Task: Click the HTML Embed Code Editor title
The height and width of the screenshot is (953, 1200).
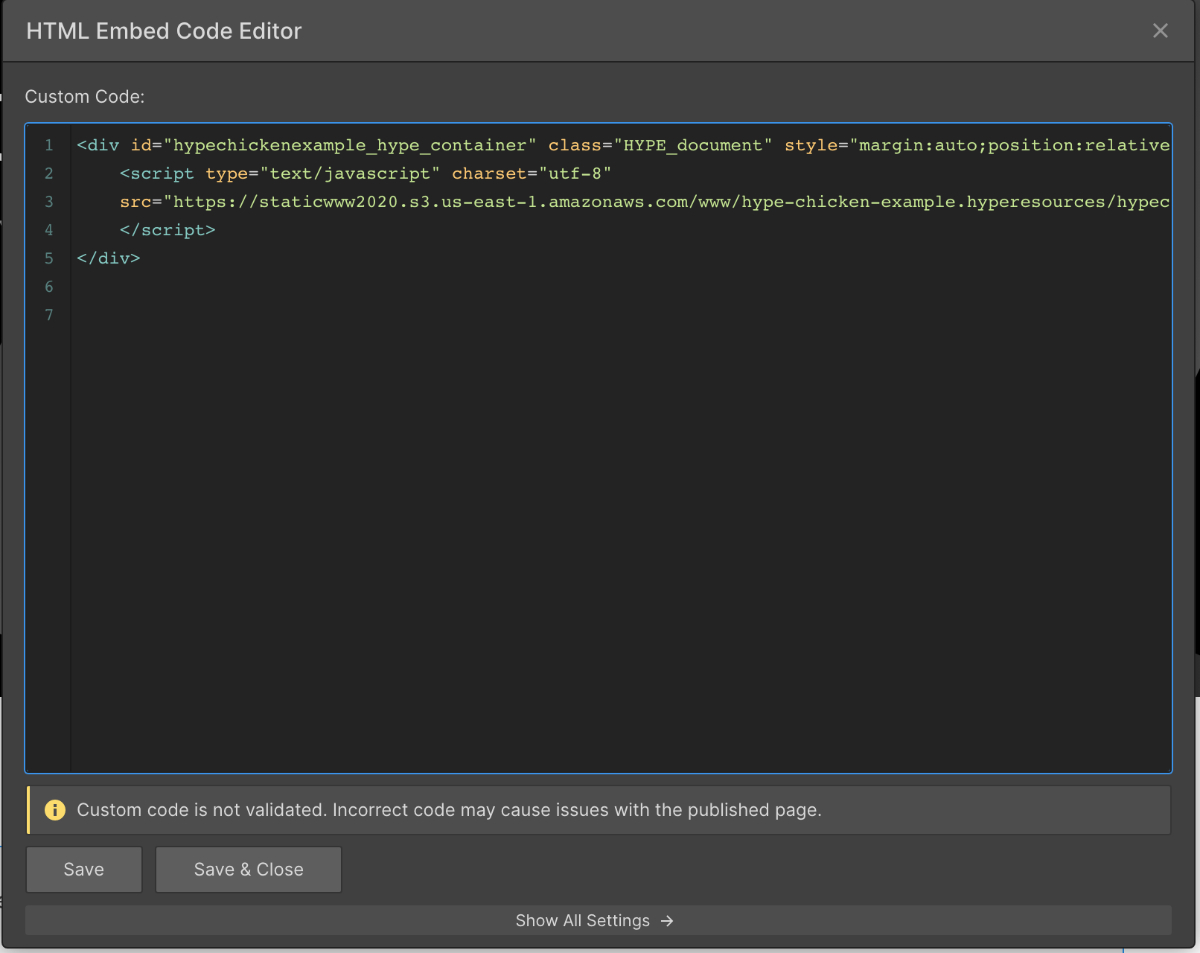Action: tap(164, 31)
